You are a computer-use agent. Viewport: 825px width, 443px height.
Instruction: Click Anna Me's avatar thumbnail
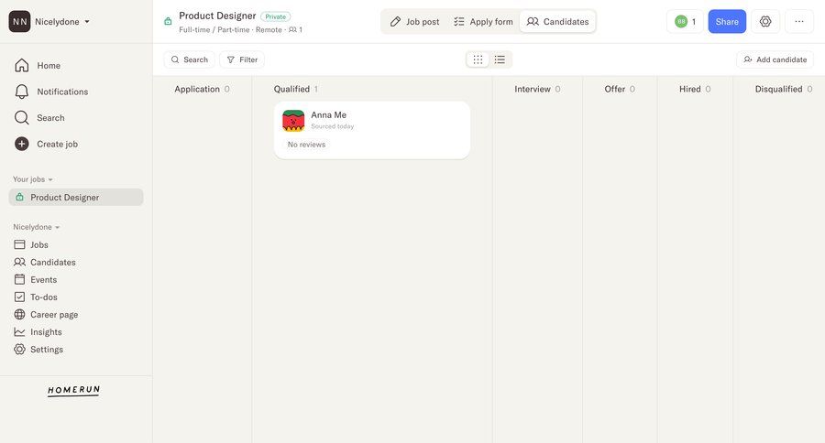click(293, 120)
